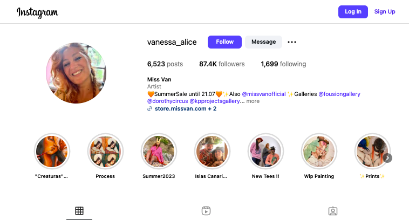This screenshot has width=409, height=220.
Task: Click the link icon beside store.missvan.com
Action: [149, 109]
